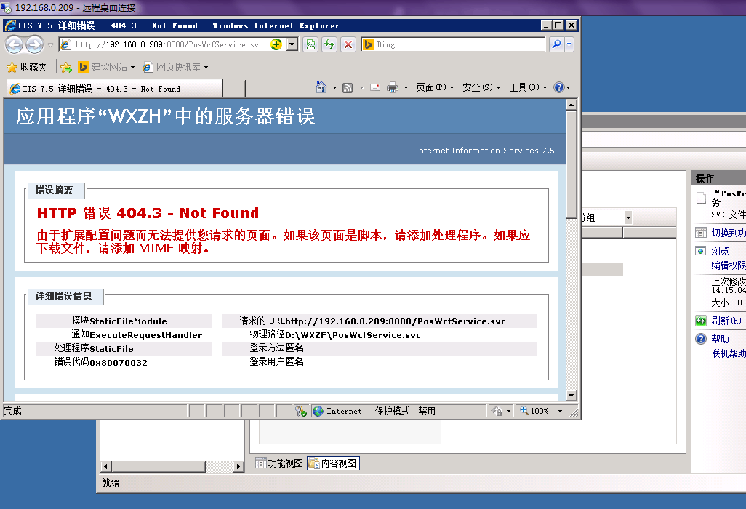Toggle the Compatibility View icon
Viewport: 746px width, 509px height.
310,44
